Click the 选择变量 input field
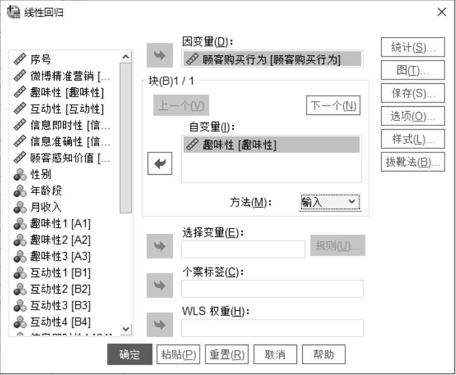 243,249
